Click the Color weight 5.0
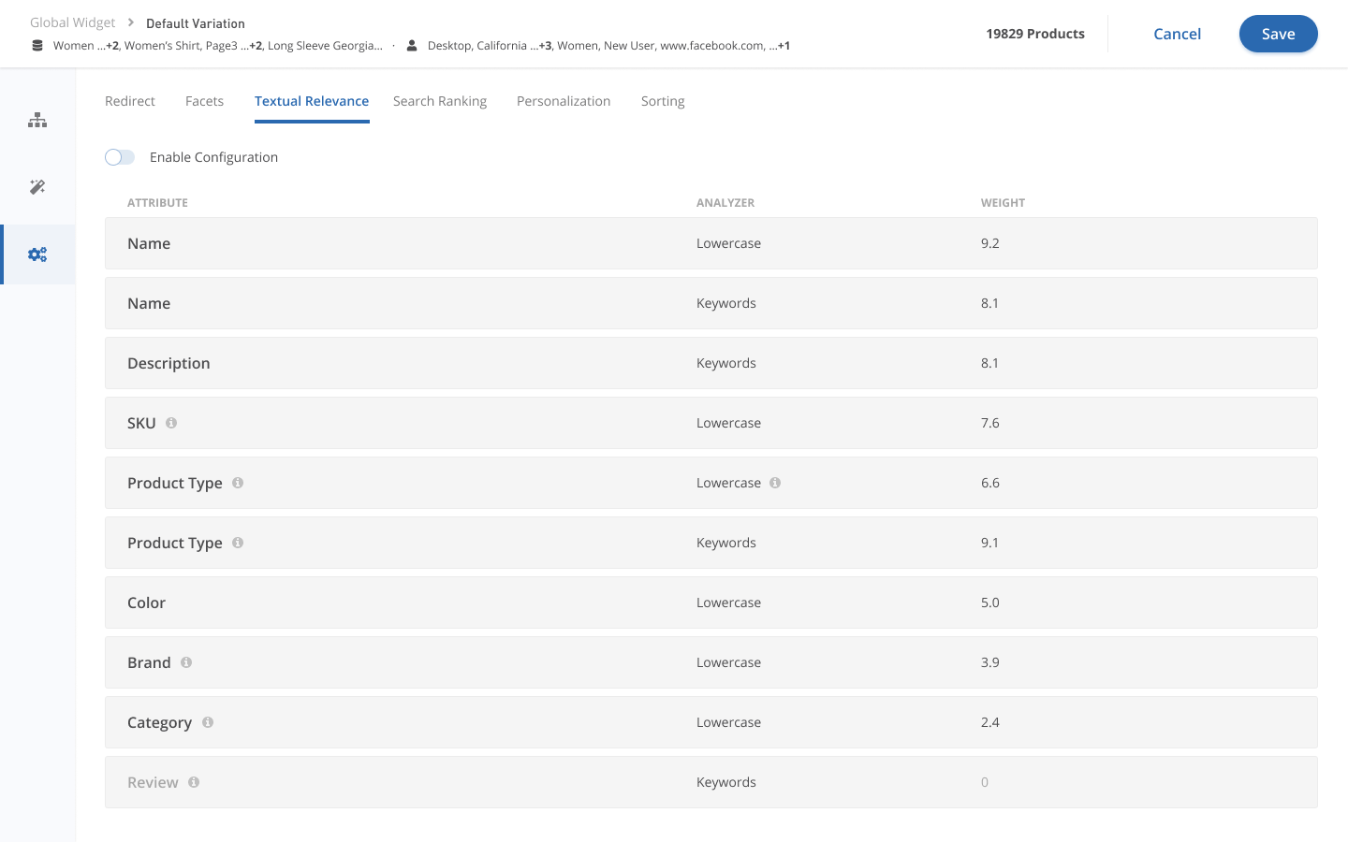 (990, 602)
